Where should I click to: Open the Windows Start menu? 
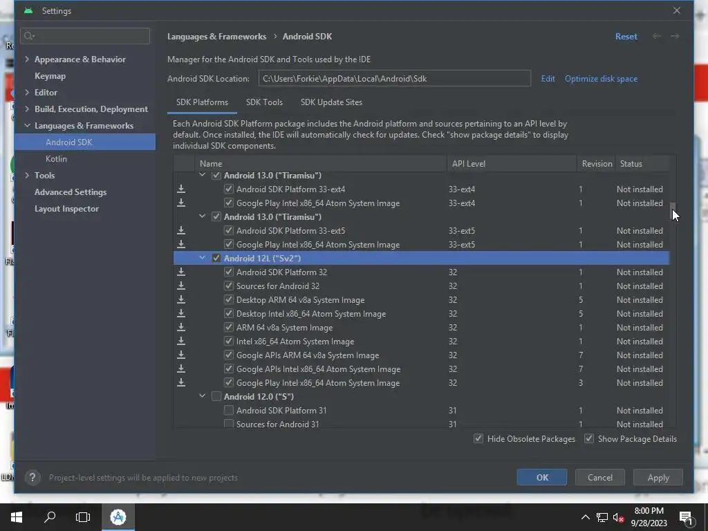point(17,517)
